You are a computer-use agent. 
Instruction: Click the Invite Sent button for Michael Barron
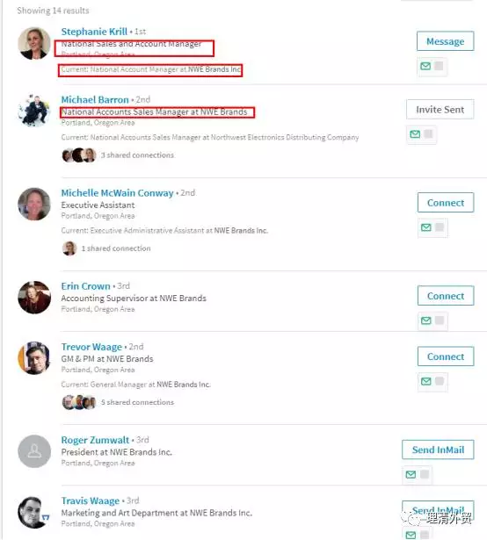[440, 110]
